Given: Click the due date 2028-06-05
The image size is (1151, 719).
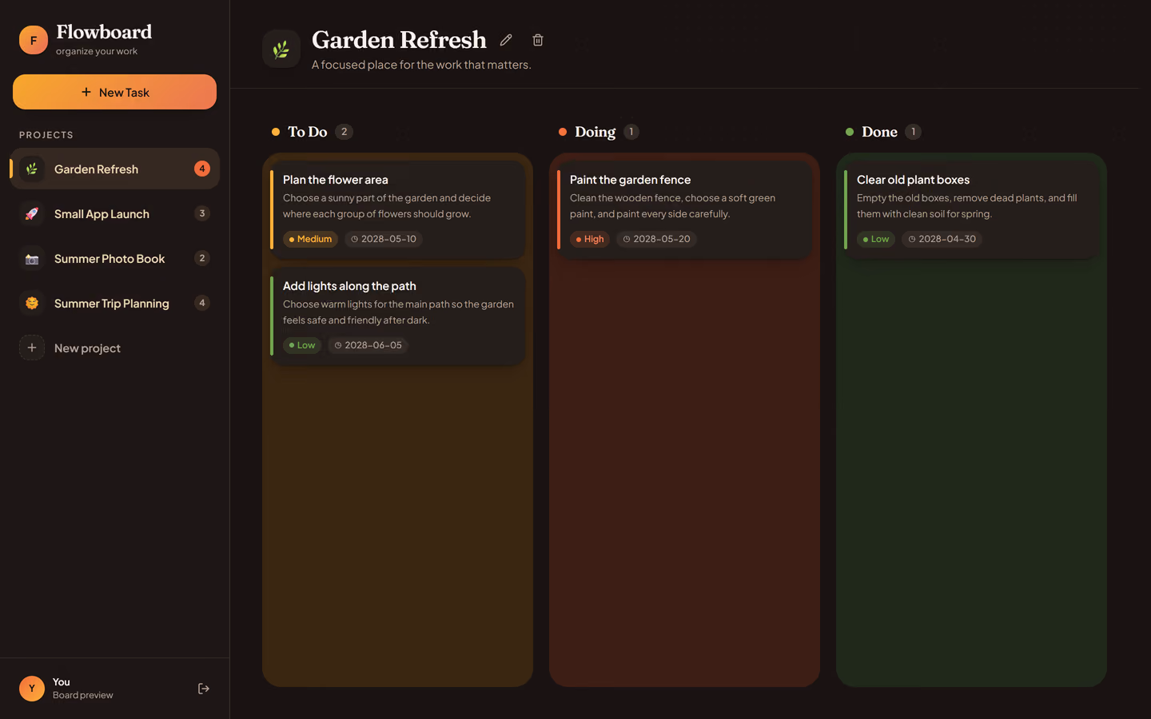Looking at the screenshot, I should [x=368, y=345].
